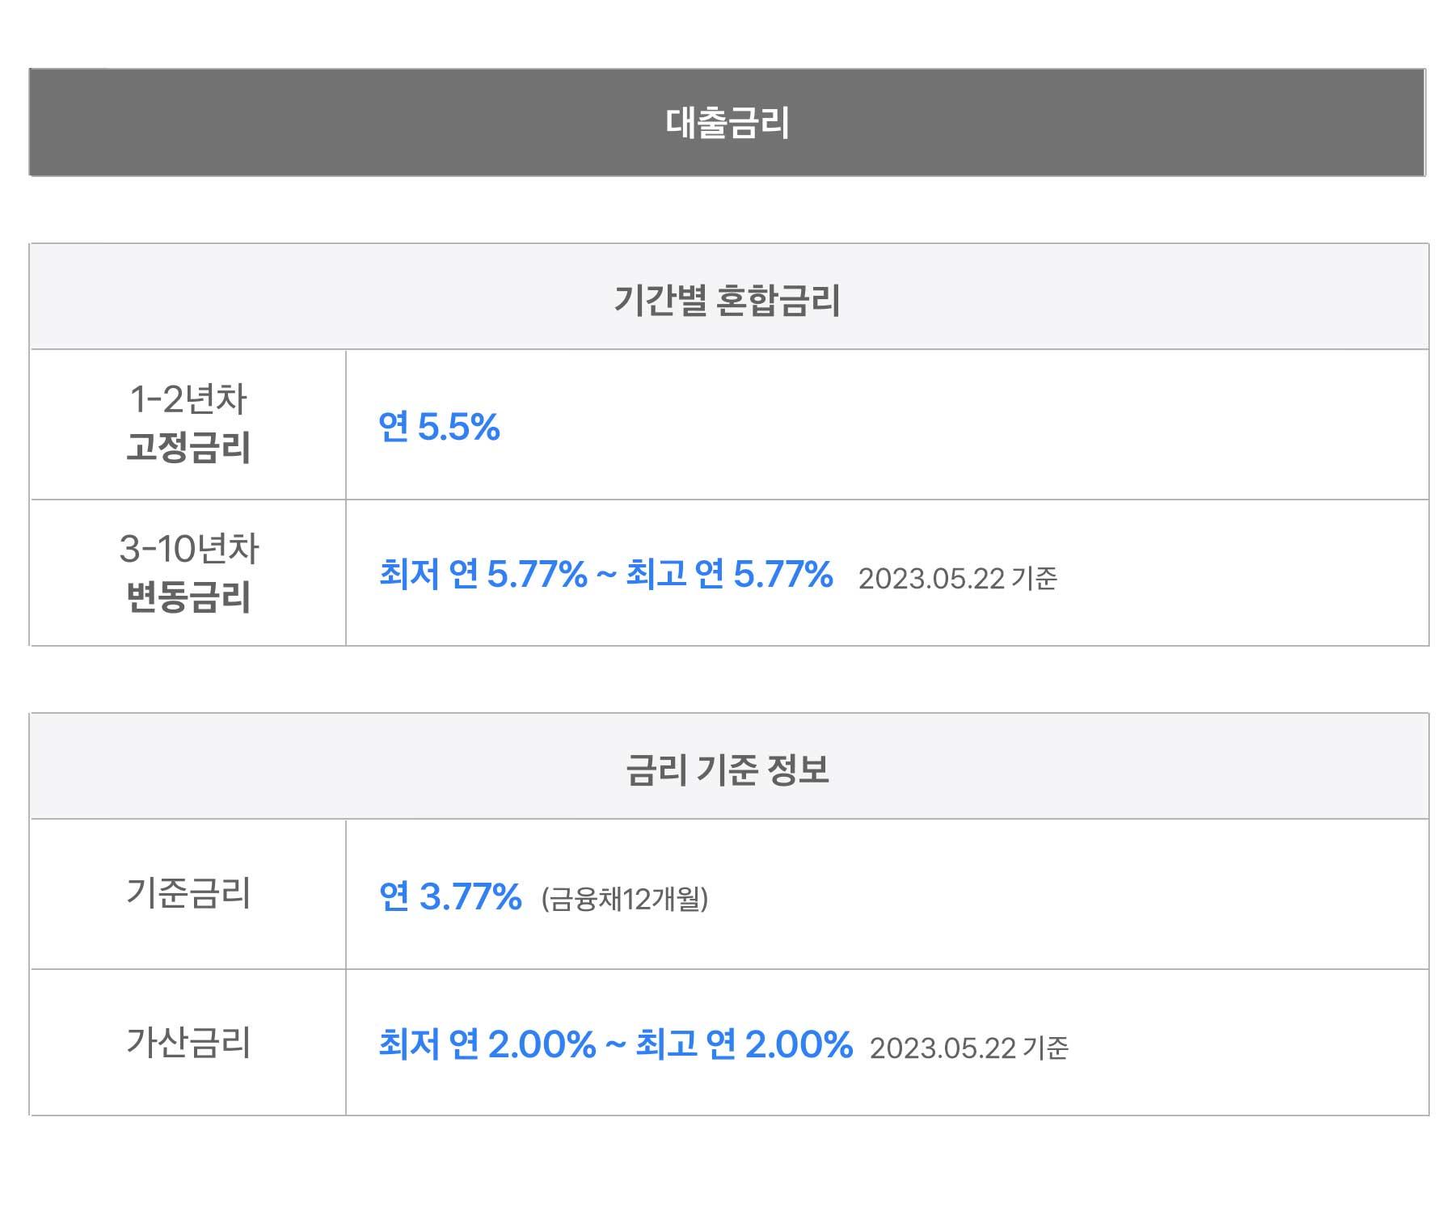The image size is (1455, 1223).
Task: Click the blue 연 3.77% rate
Action: [450, 896]
